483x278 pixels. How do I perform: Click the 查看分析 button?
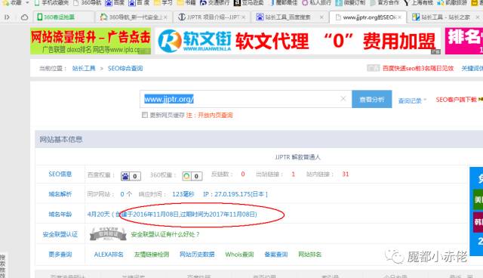372,99
